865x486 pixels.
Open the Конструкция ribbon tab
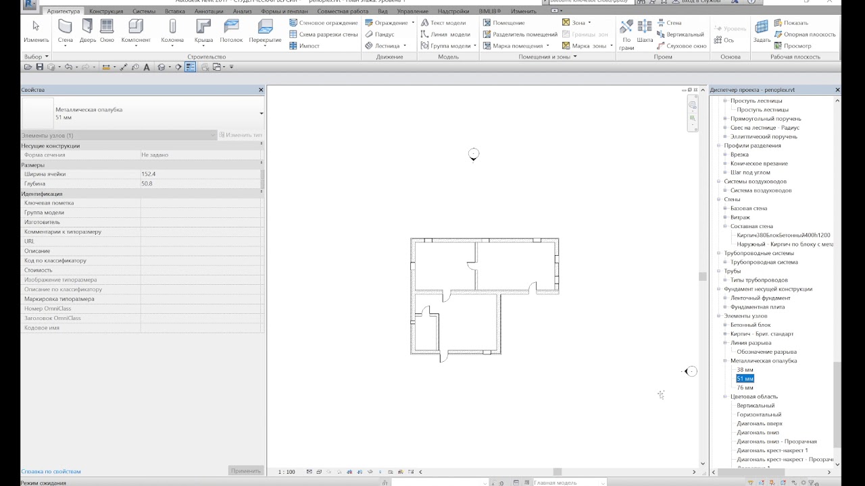(x=106, y=11)
